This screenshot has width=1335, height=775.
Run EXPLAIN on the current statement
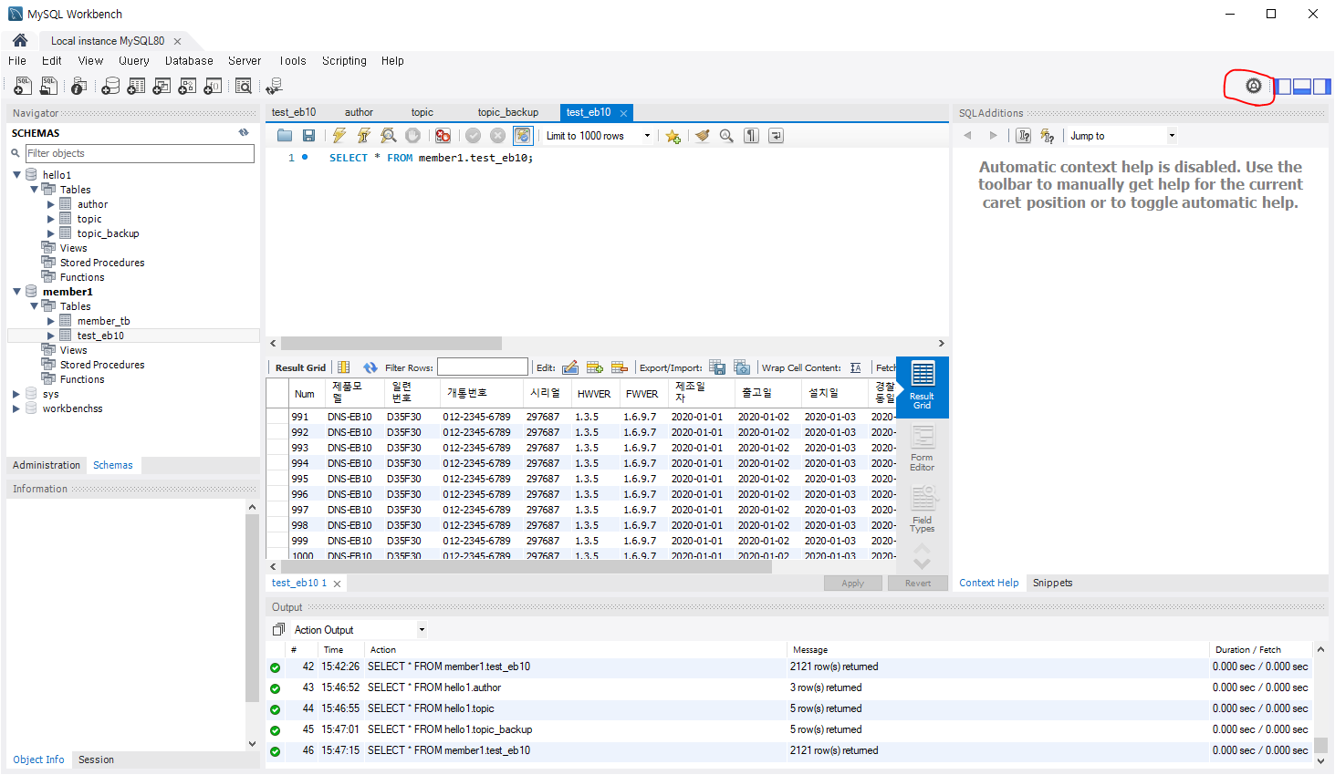click(x=389, y=136)
